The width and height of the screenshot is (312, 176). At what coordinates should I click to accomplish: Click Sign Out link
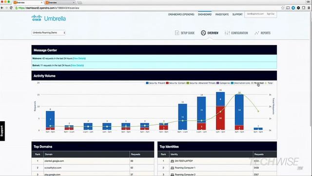point(271,14)
